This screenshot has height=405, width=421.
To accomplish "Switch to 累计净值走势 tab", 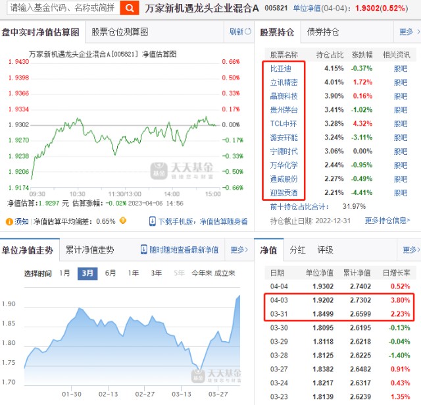I will pos(89,250).
